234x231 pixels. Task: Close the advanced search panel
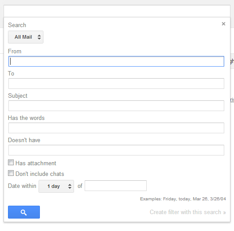coord(223,24)
